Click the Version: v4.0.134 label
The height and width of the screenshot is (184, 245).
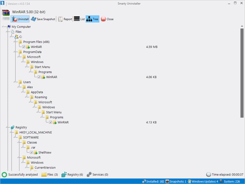[19, 4]
